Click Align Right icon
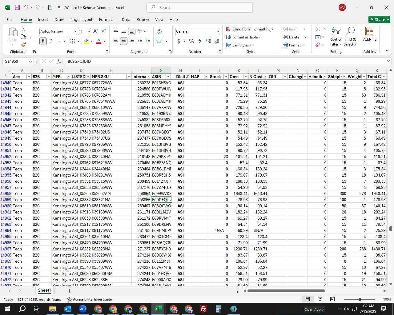Image resolution: width=394 pixels, height=315 pixels. tap(132, 41)
